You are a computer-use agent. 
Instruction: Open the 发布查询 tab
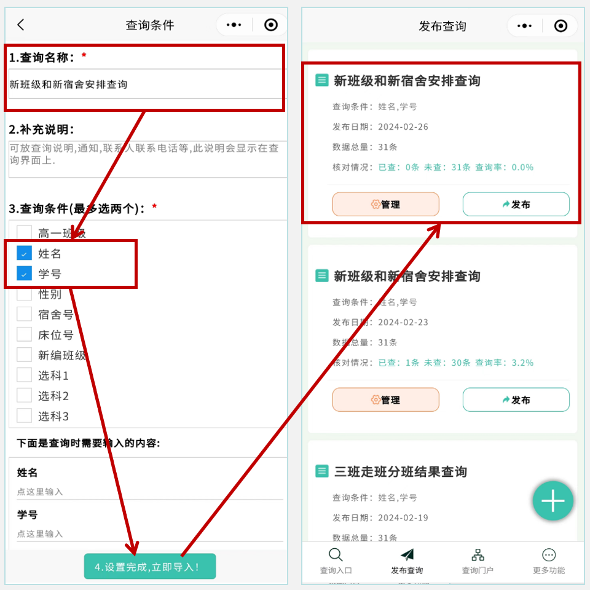(x=407, y=561)
